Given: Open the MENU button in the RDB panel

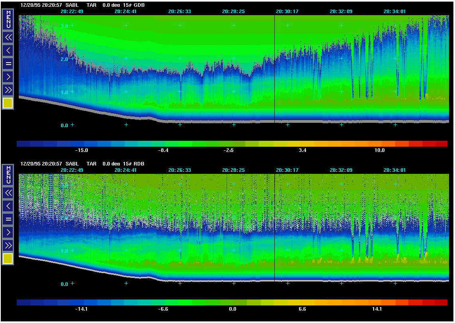Looking at the screenshot, I should pyautogui.click(x=8, y=174).
